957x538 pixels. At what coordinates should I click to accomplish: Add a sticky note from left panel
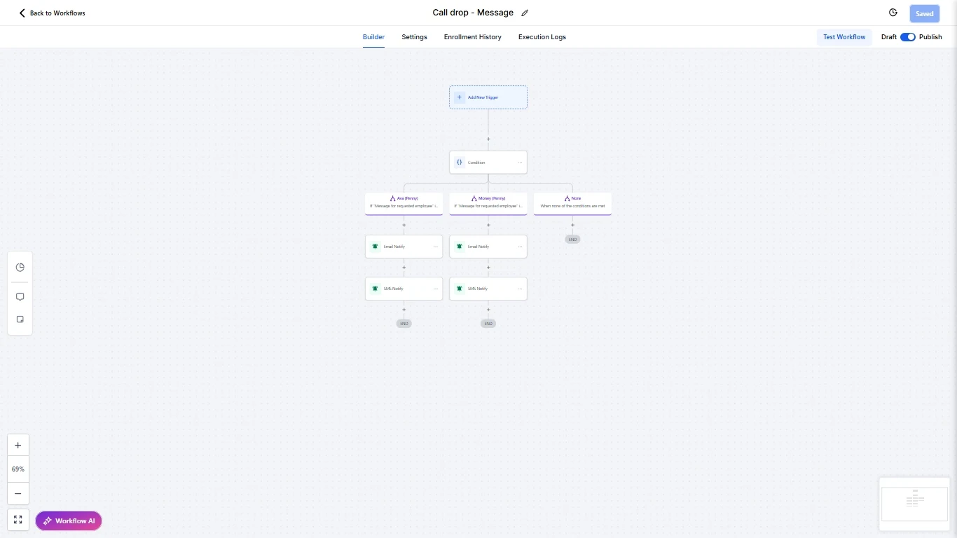tap(20, 319)
